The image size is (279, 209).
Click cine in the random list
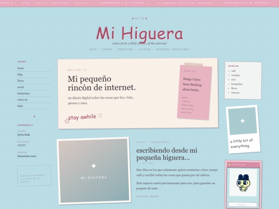tap(233, 79)
